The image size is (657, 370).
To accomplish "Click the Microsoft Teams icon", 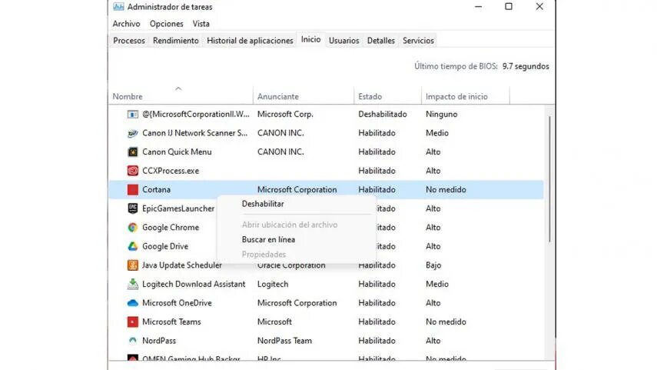I will click(x=133, y=322).
